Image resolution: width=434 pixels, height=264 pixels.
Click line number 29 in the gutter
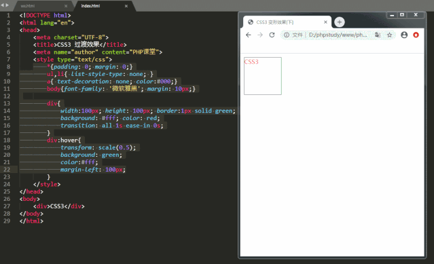pos(7,221)
